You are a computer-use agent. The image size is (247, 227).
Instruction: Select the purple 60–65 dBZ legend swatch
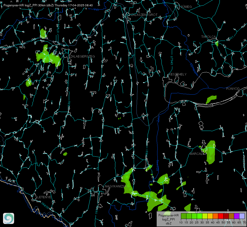[236, 216]
